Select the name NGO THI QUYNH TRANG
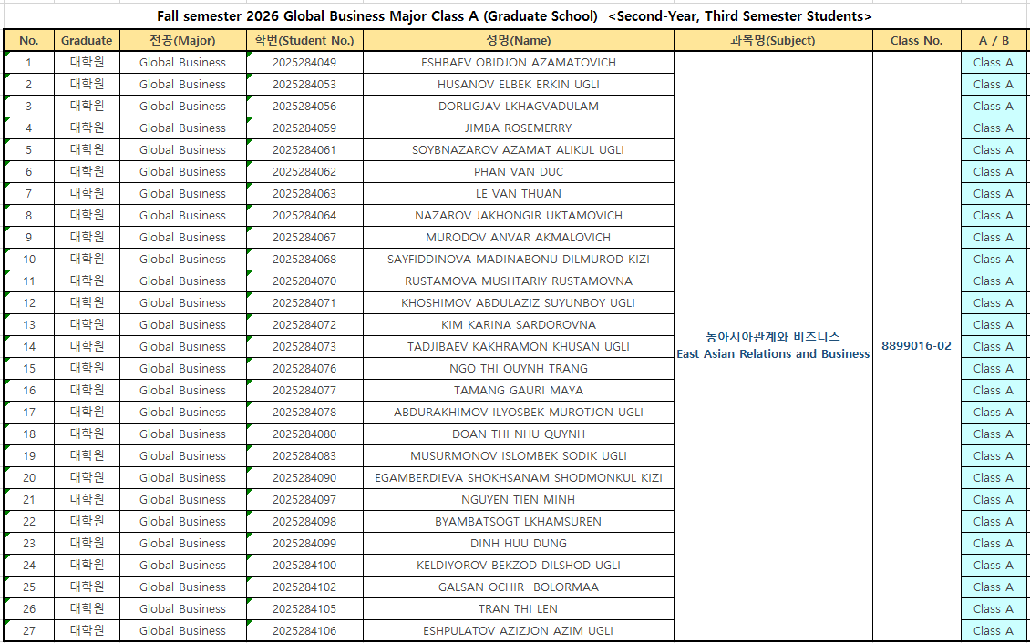 pos(519,369)
